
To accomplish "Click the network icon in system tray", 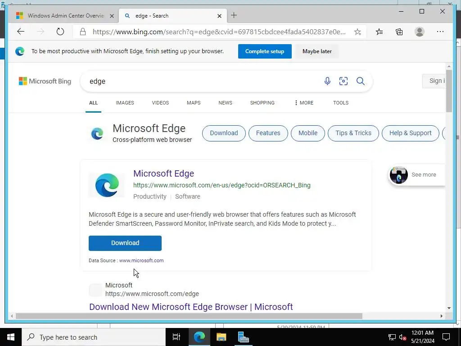I will (x=392, y=337).
